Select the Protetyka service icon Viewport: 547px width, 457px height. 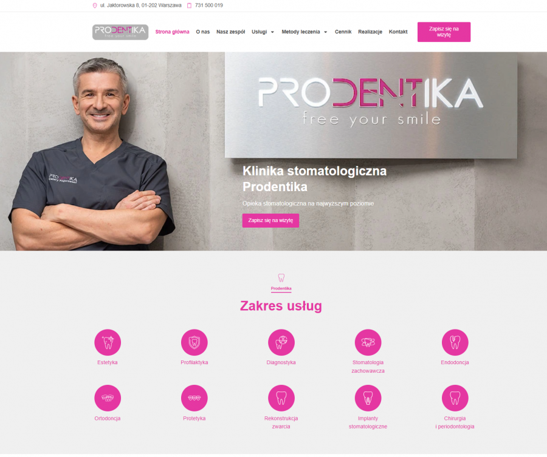tap(194, 398)
